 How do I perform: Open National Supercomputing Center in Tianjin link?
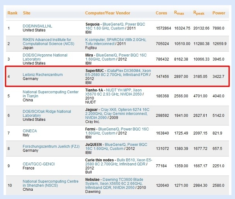click(51, 94)
